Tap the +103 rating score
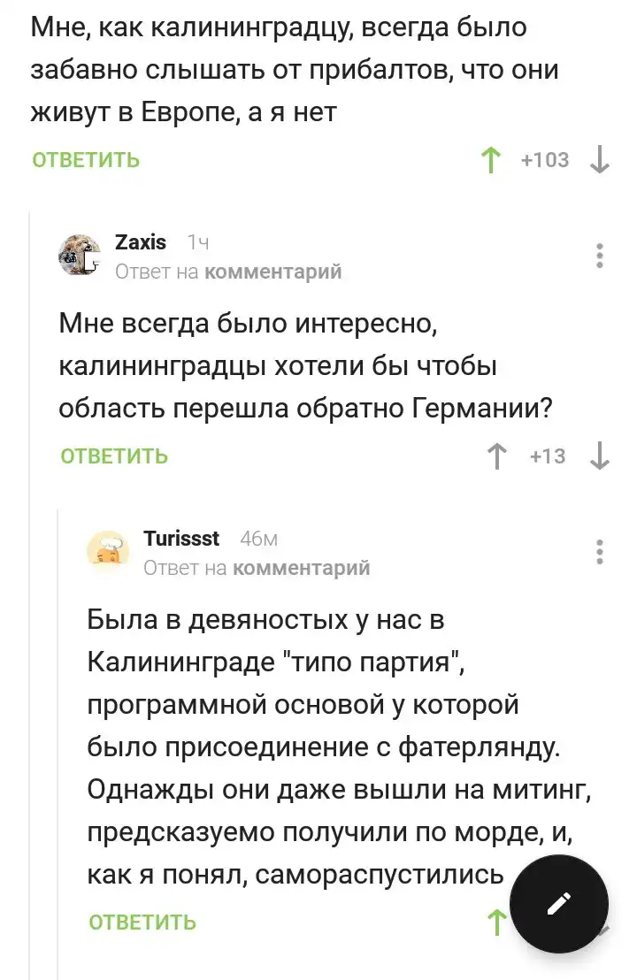Screen dimensions: 637x980 [545, 160]
